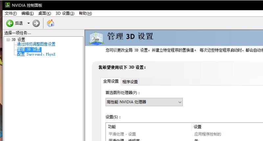Open 通过预览调整图像设置 link
The height and width of the screenshot is (141, 263).
click(x=36, y=44)
